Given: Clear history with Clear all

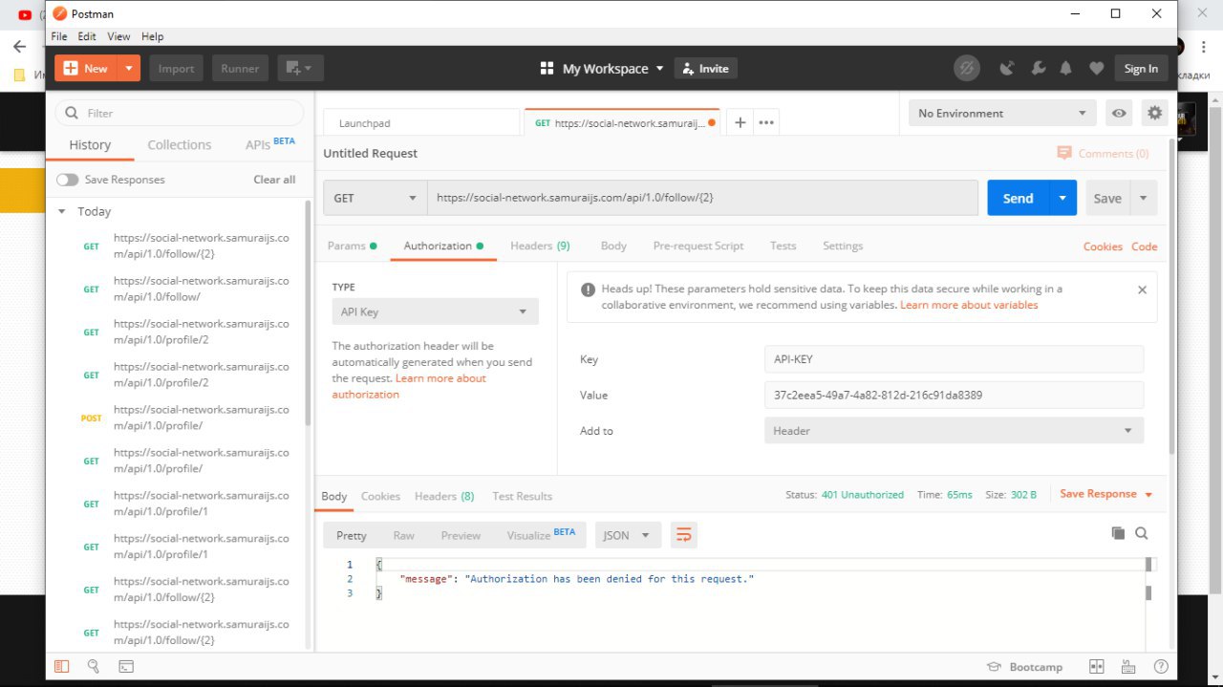Looking at the screenshot, I should pyautogui.click(x=274, y=180).
